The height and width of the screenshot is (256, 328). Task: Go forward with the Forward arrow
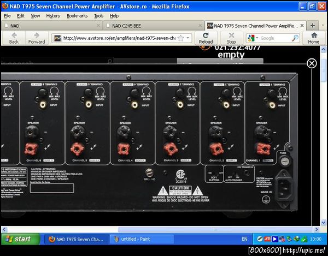(37, 38)
